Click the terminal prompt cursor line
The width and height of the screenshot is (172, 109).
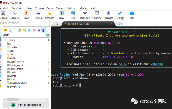(x=67, y=85)
